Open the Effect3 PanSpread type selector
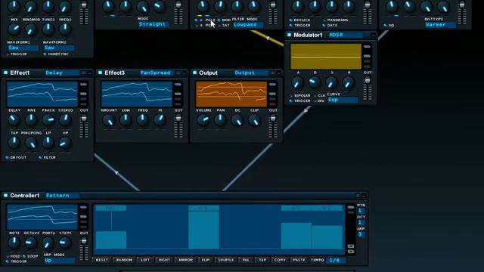484x272 pixels. pos(157,73)
